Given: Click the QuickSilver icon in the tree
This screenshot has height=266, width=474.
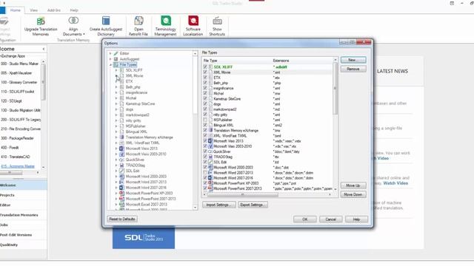Looking at the screenshot, I should (x=121, y=160).
